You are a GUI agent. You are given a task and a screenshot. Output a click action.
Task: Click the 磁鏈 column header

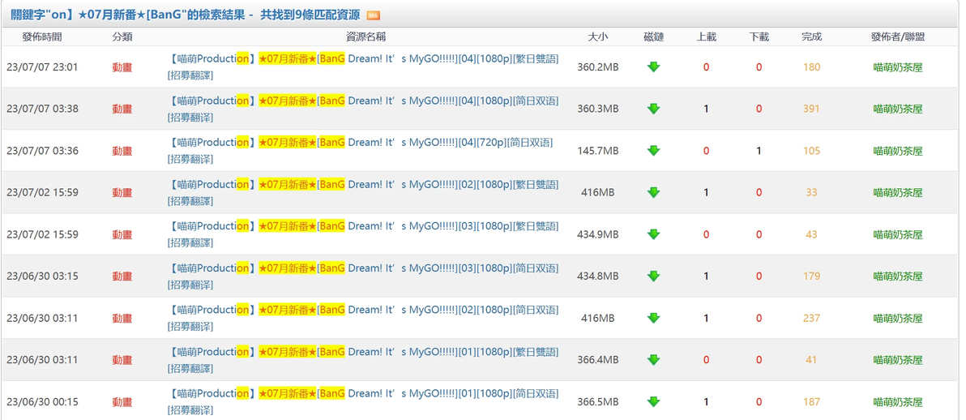point(654,37)
